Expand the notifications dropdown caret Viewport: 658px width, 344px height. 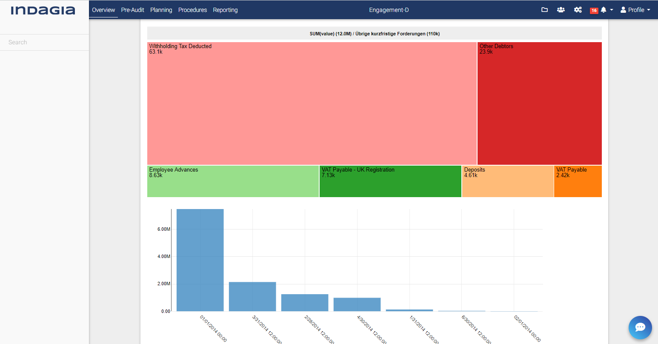[612, 10]
